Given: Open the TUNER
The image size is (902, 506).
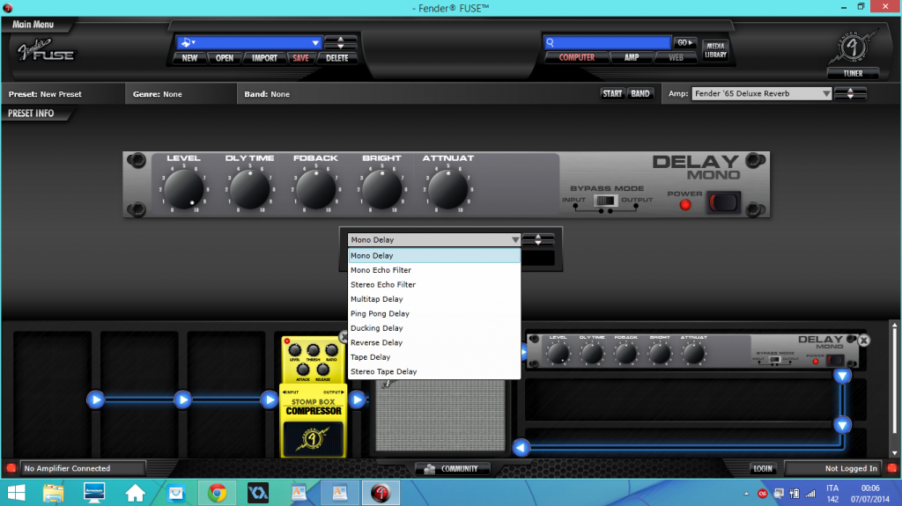Looking at the screenshot, I should pyautogui.click(x=853, y=74).
